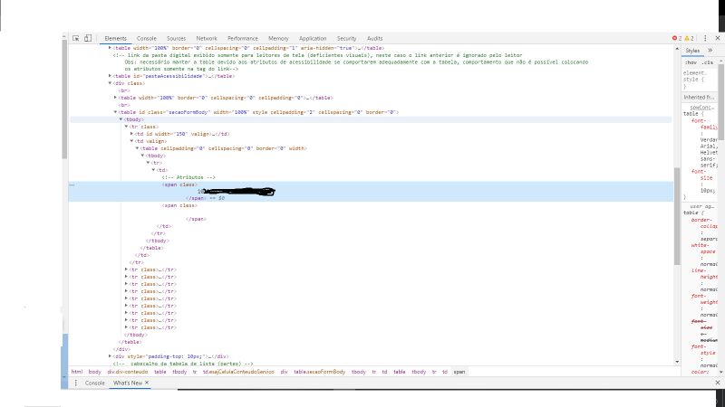The height and width of the screenshot is (407, 725).
Task: Collapse the nested table cellpadding=0 cellspacing=0 width node
Action: tap(137, 148)
